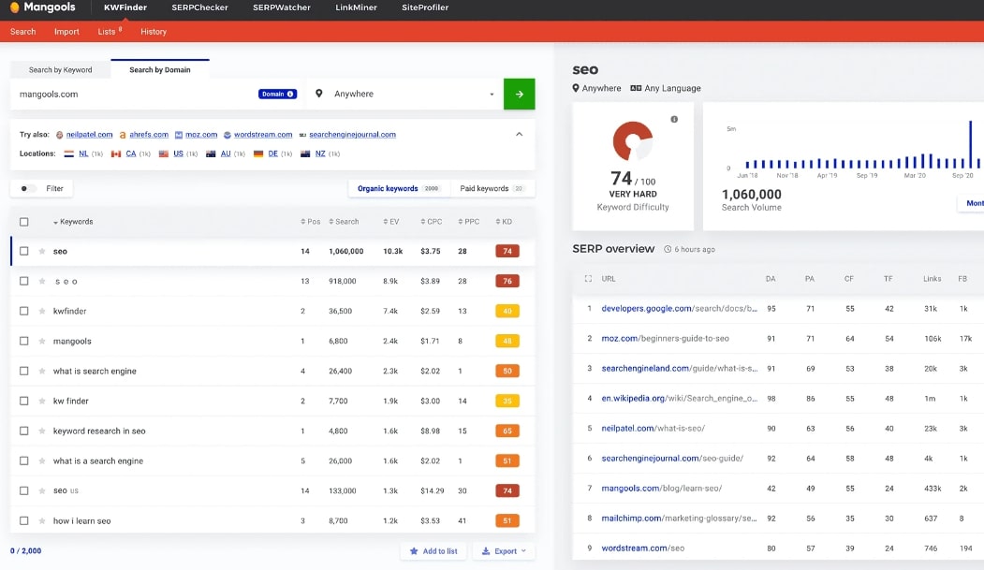Check the 'seo us' row checkbox

pos(23,490)
